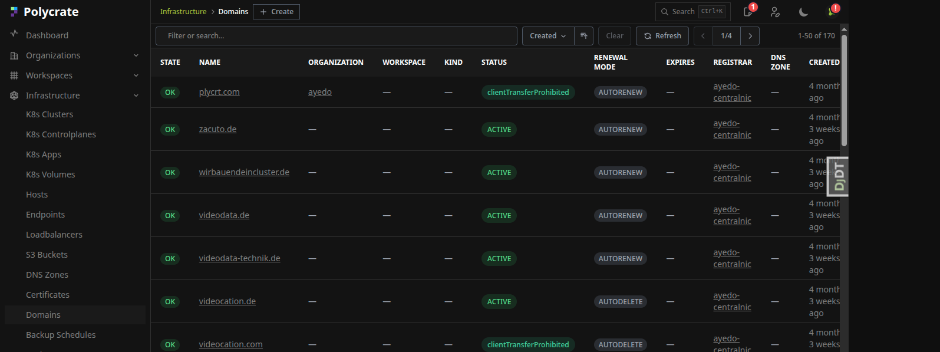
Task: Open S3 Buckets in sidebar
Action: point(47,255)
